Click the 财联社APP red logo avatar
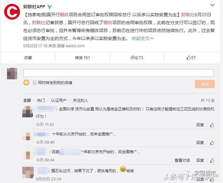 click(12, 12)
